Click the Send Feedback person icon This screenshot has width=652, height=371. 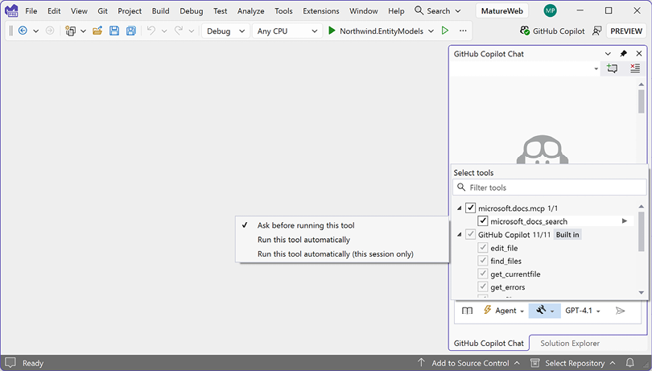coord(596,31)
